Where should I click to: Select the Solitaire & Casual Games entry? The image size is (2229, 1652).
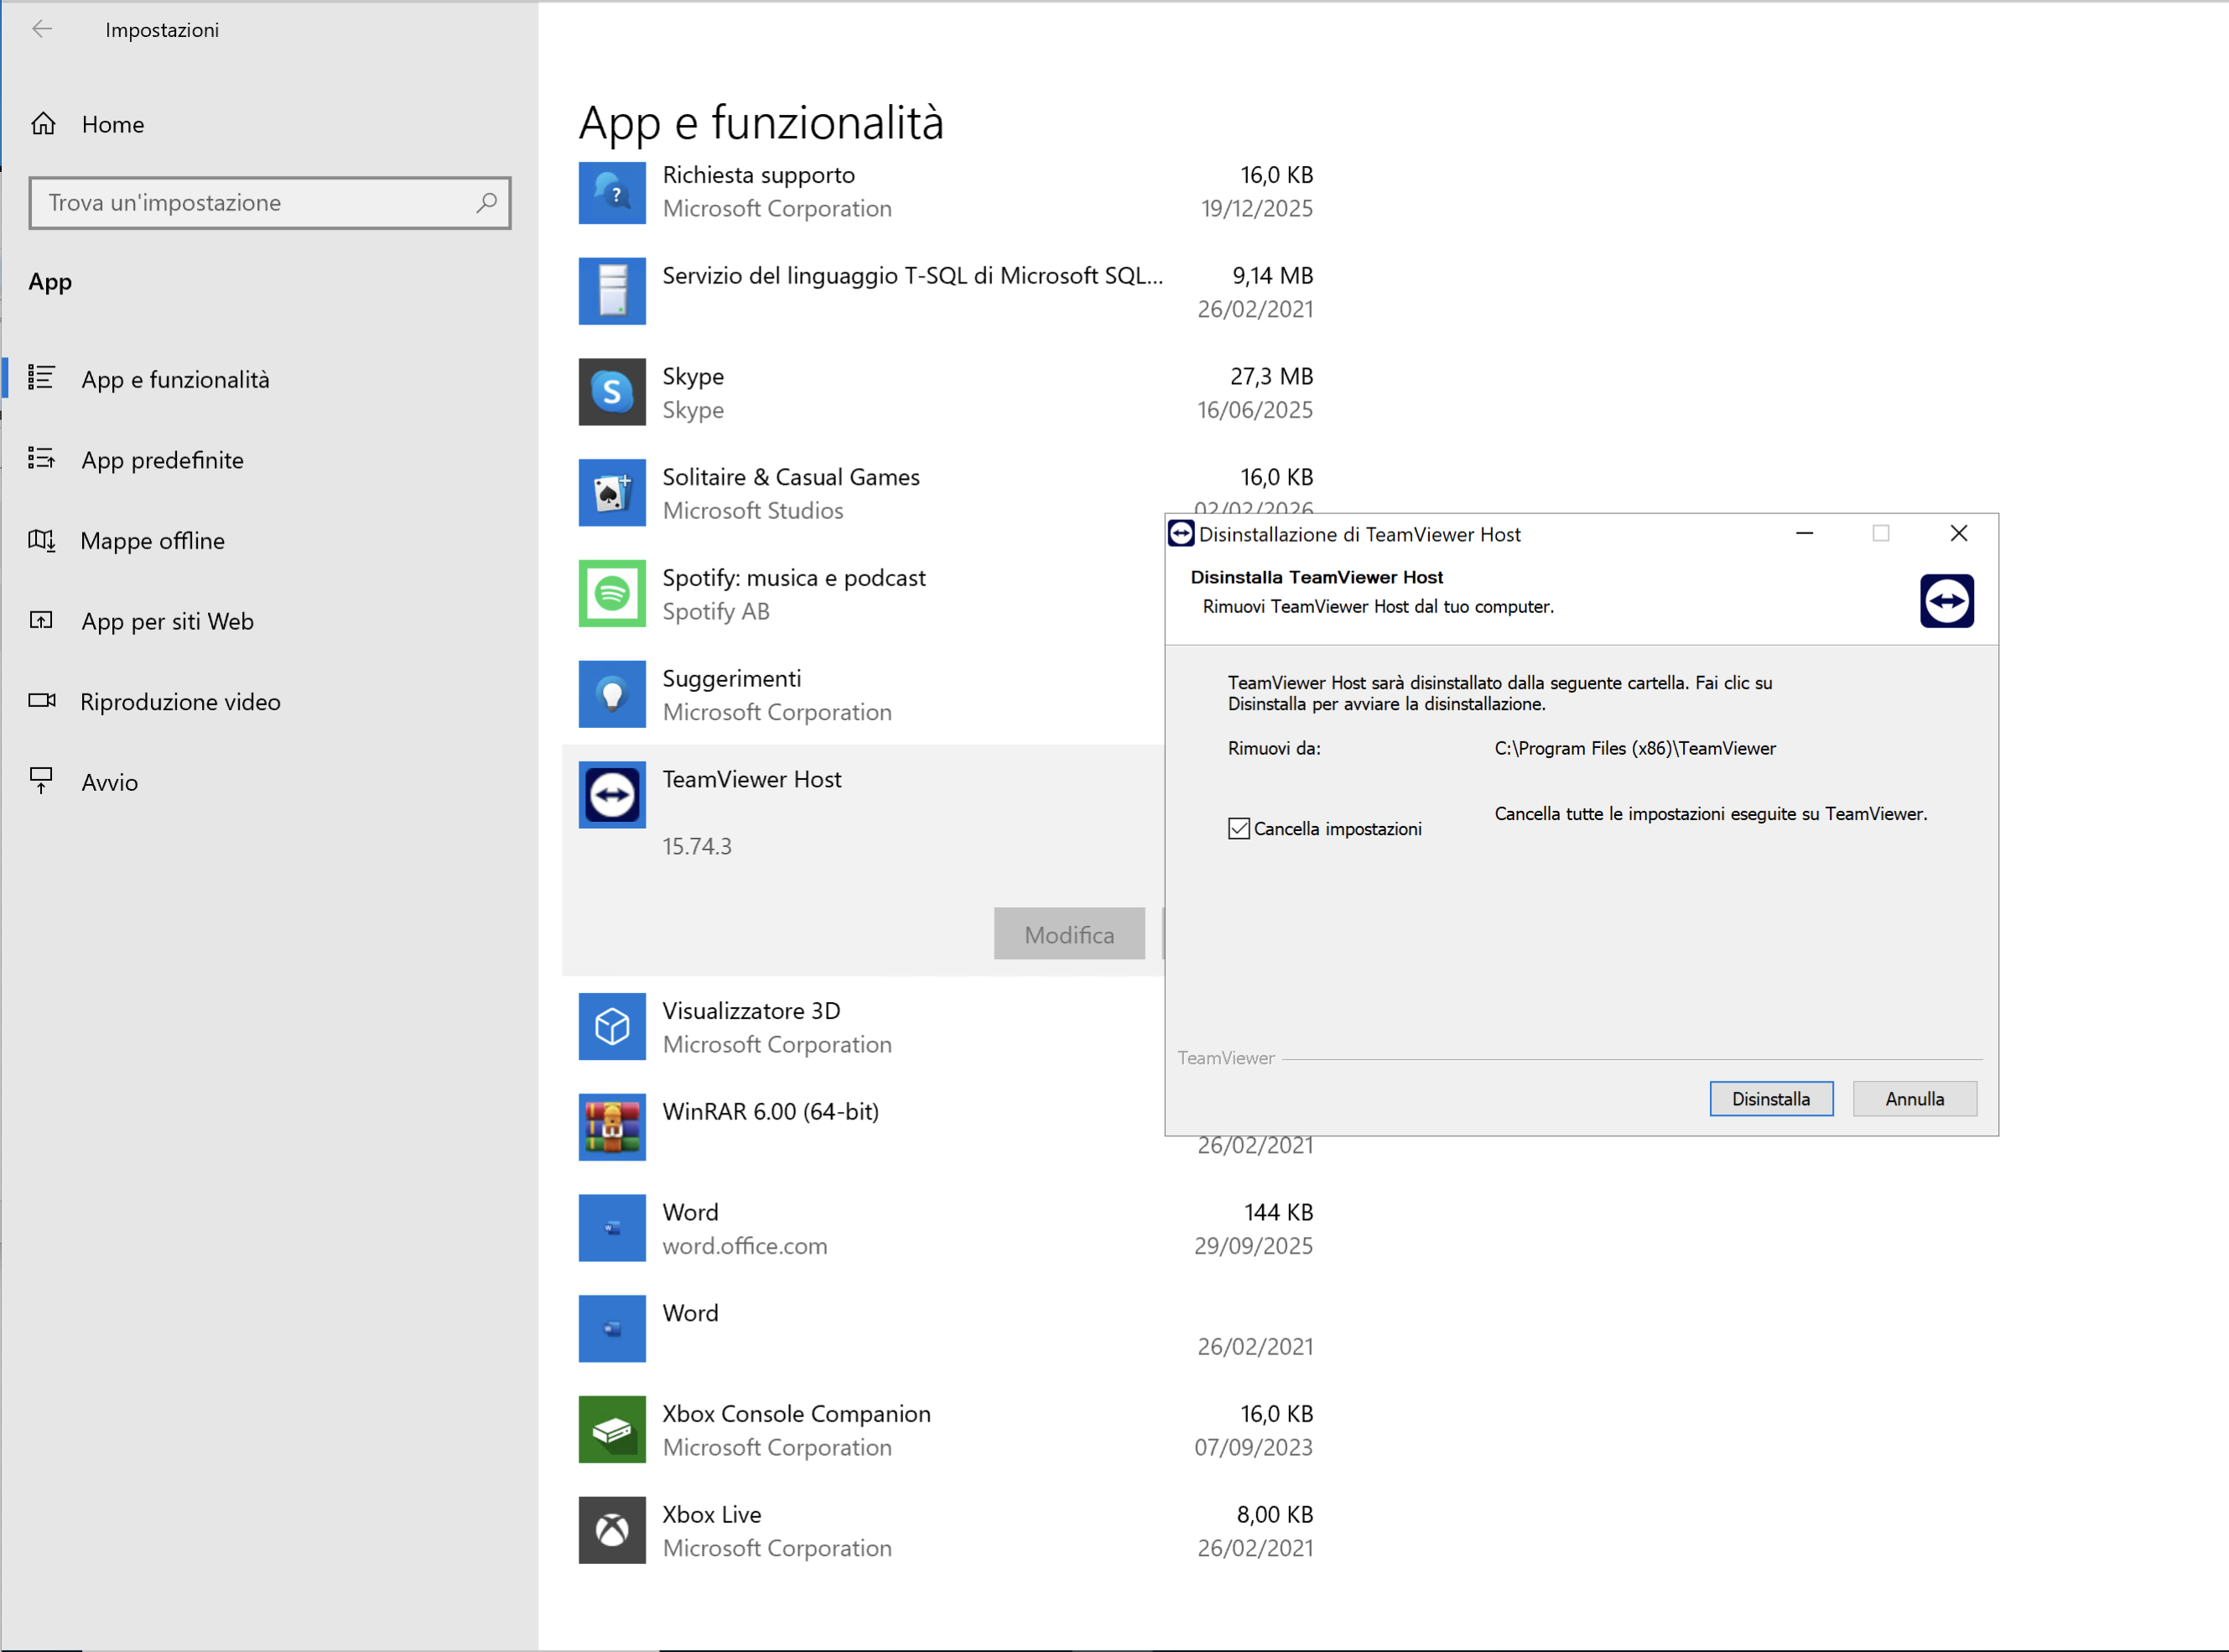791,477
